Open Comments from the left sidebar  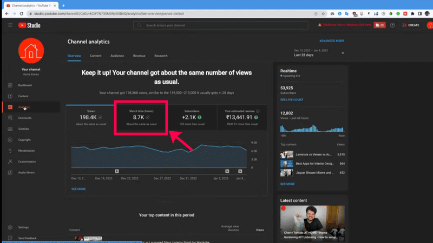pos(10,118)
